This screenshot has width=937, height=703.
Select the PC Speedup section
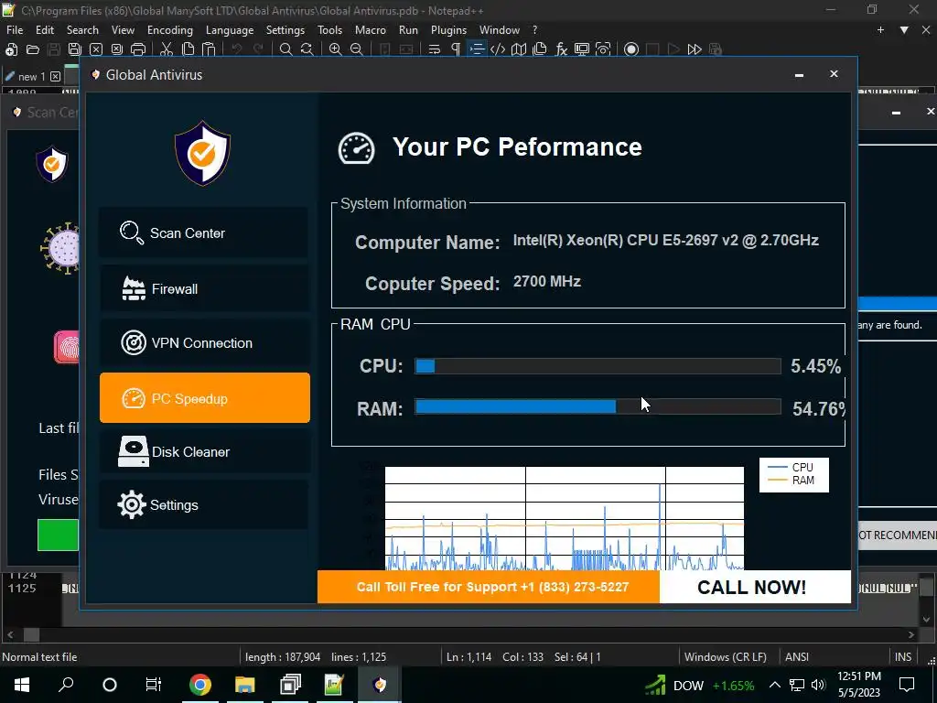point(204,398)
